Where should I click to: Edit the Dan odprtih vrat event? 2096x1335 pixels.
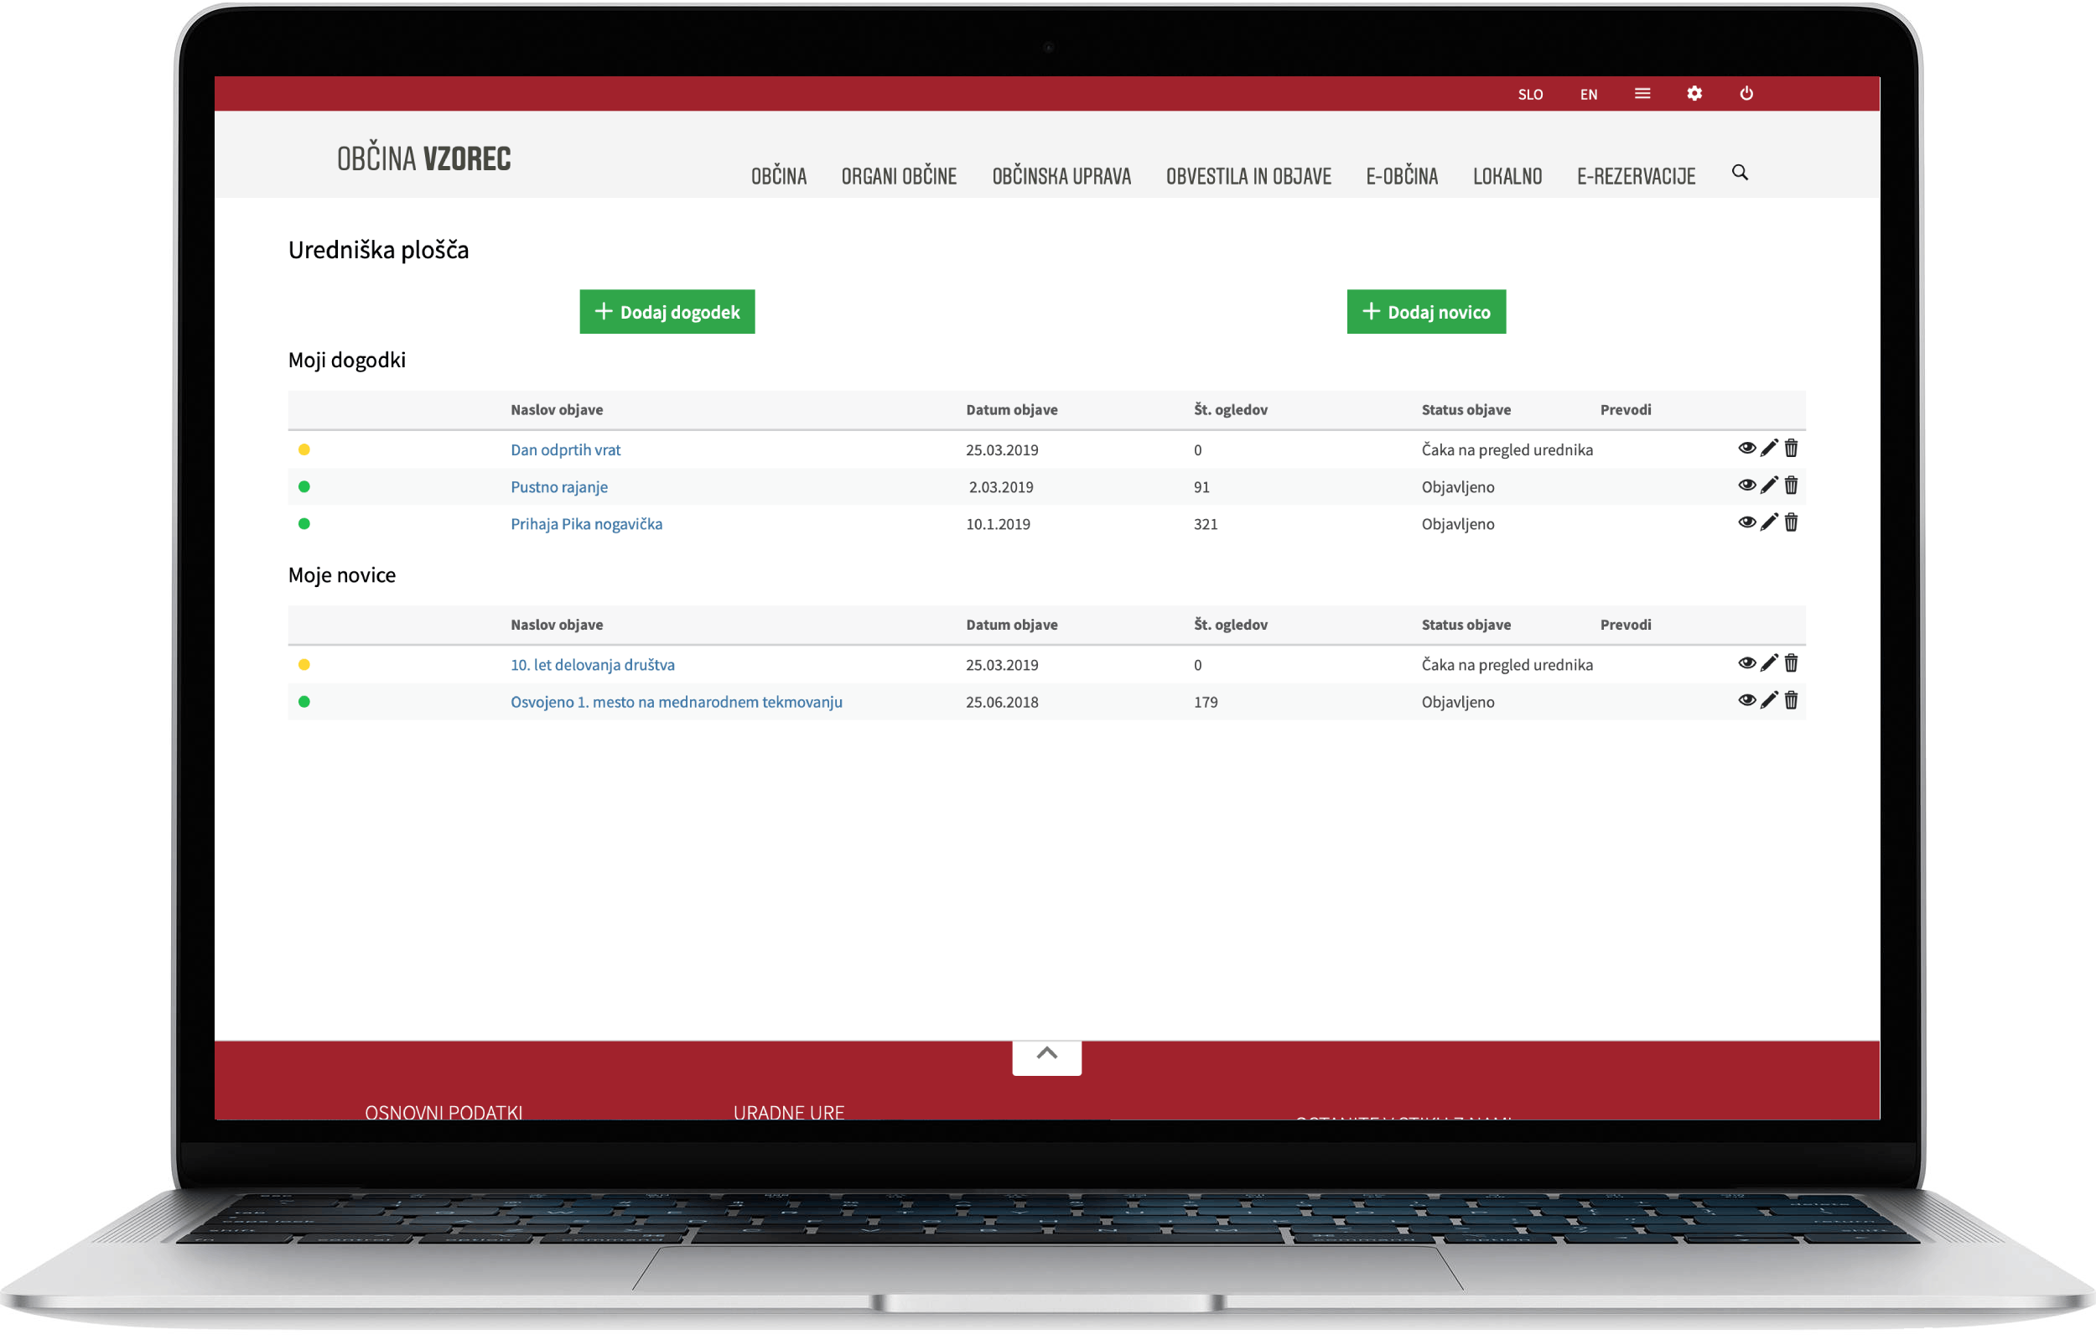click(x=1769, y=449)
